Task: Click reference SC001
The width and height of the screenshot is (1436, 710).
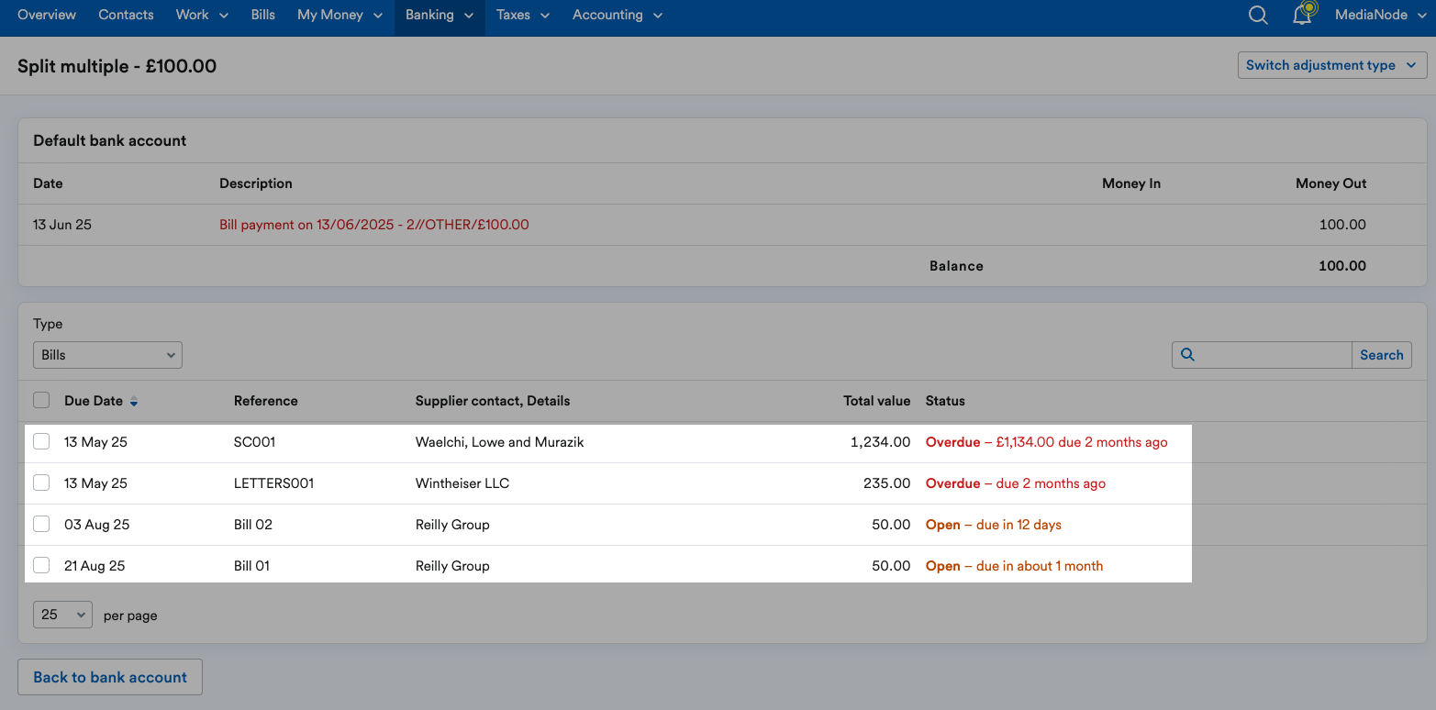Action: click(x=255, y=442)
